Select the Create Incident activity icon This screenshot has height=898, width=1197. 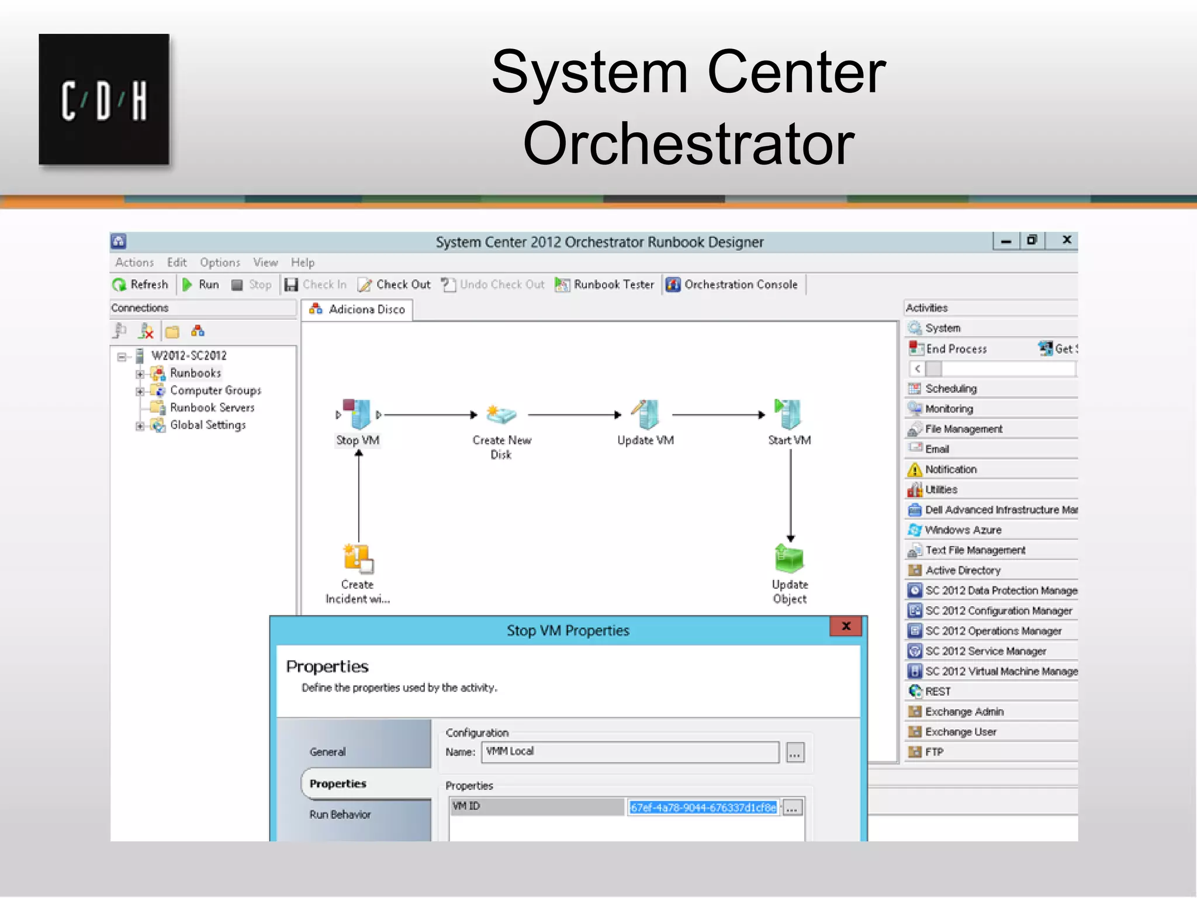pyautogui.click(x=358, y=559)
